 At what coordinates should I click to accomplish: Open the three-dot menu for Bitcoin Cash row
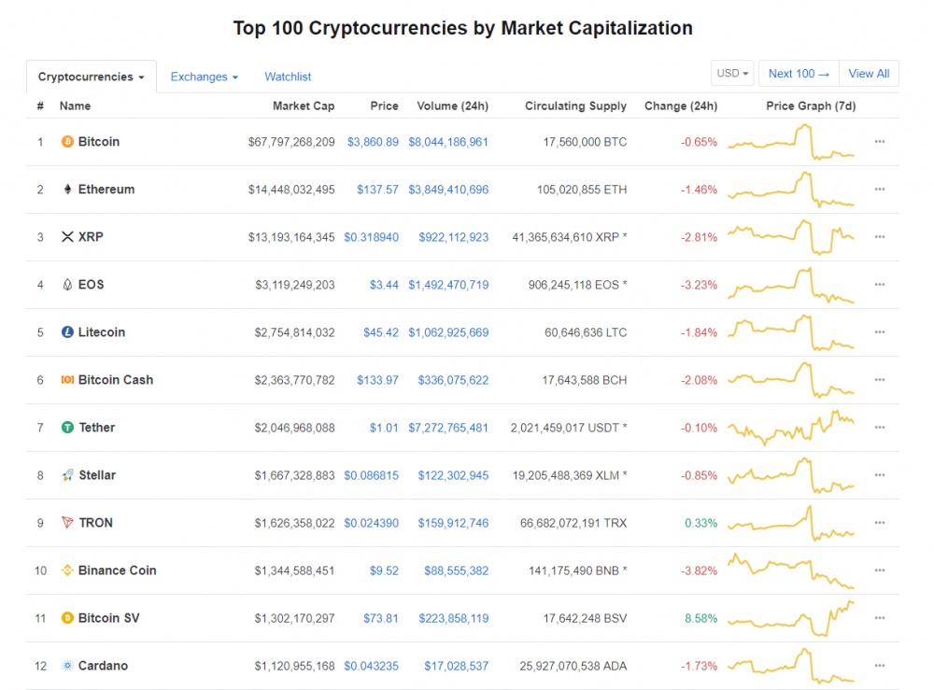(880, 380)
